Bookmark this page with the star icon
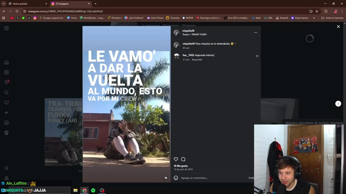The height and width of the screenshot is (194, 346). (x=317, y=11)
